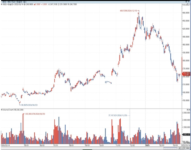Click the restore window button on chart title bar
Screen dimensions: 191x150
click(186, 2)
